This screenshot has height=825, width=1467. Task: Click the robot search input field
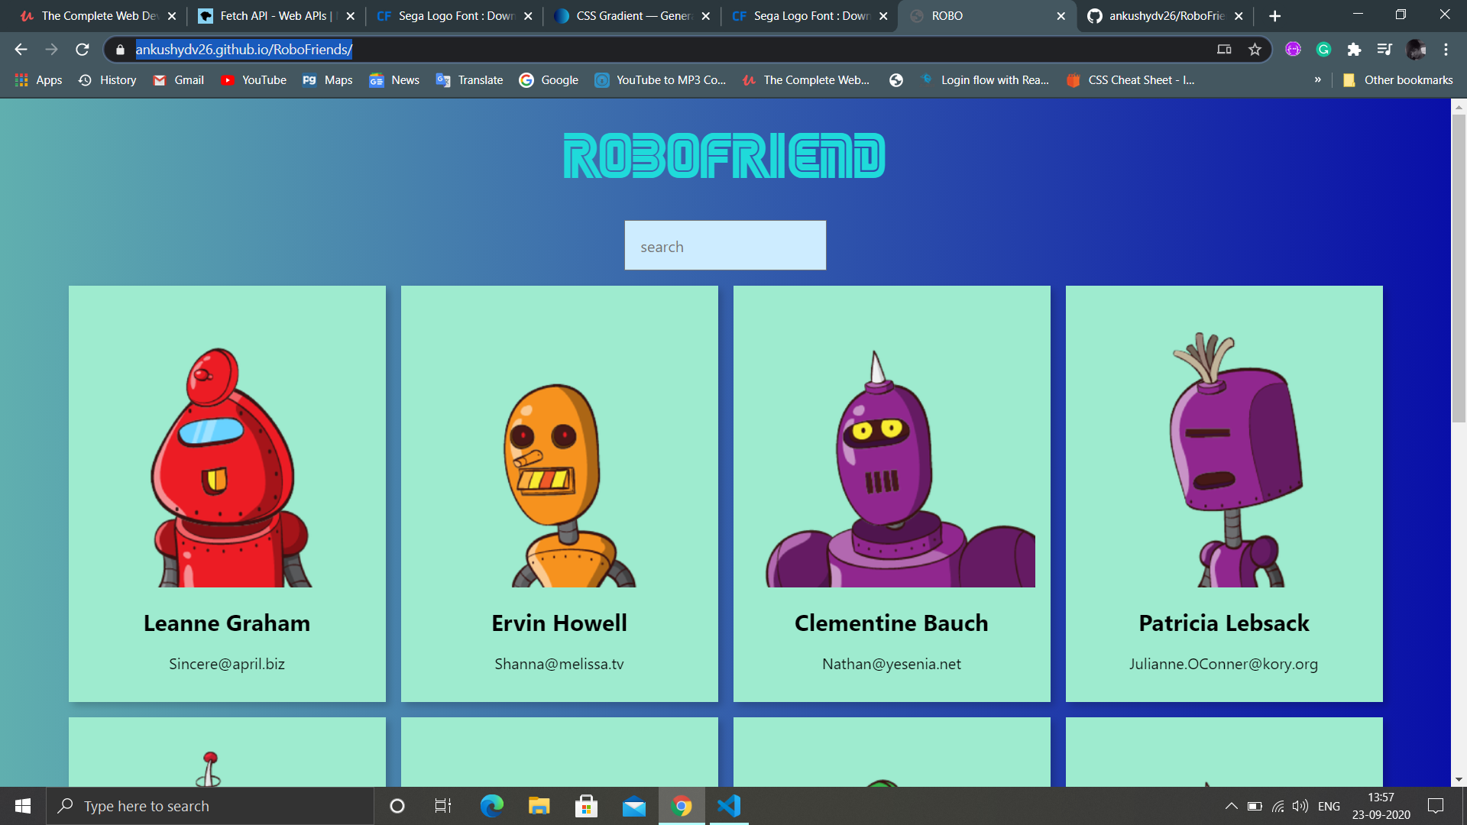point(724,246)
